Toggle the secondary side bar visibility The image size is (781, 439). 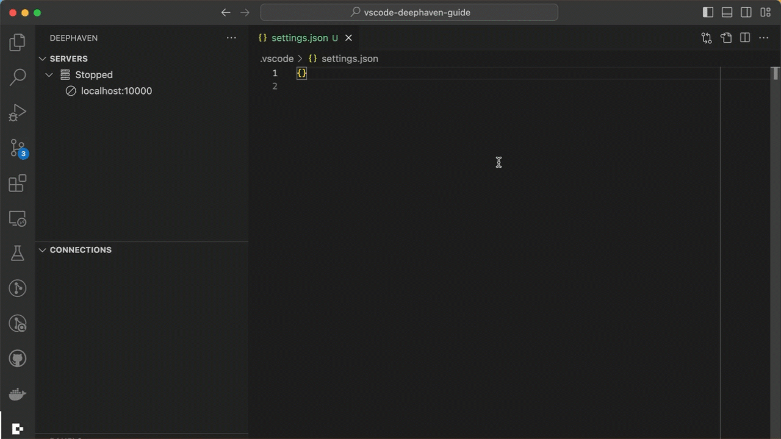pyautogui.click(x=746, y=12)
